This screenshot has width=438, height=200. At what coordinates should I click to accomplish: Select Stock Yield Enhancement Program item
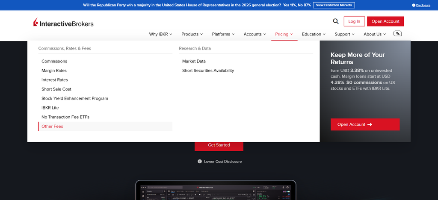[x=75, y=98]
